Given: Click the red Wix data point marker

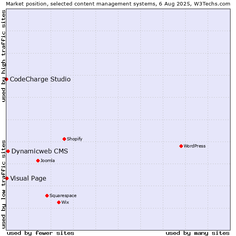Looking at the screenshot, I should click(59, 202).
